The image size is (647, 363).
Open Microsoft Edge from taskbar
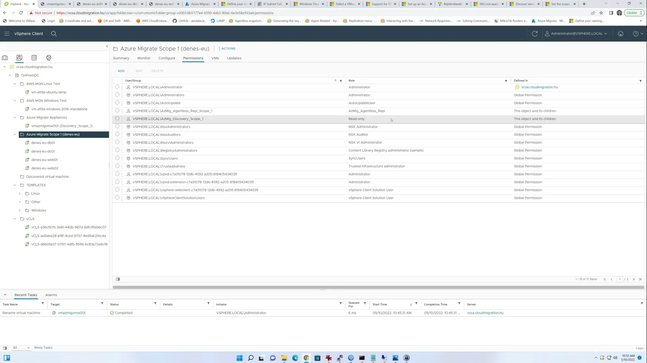click(295, 358)
